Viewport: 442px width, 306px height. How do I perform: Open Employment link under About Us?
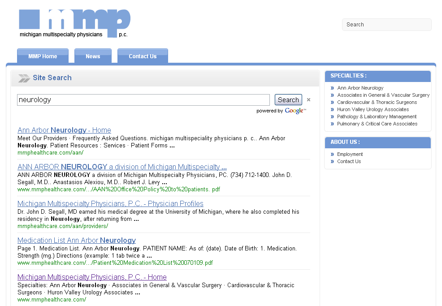pyautogui.click(x=350, y=155)
